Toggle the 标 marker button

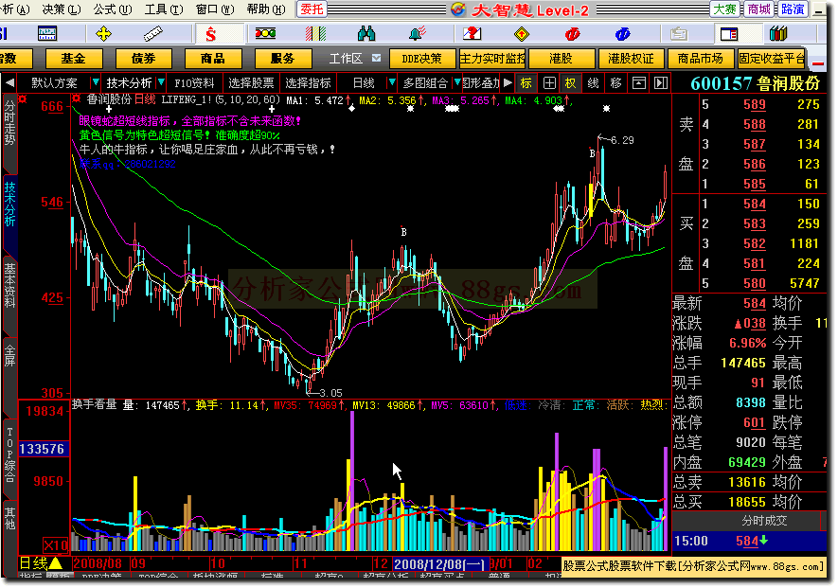[526, 83]
